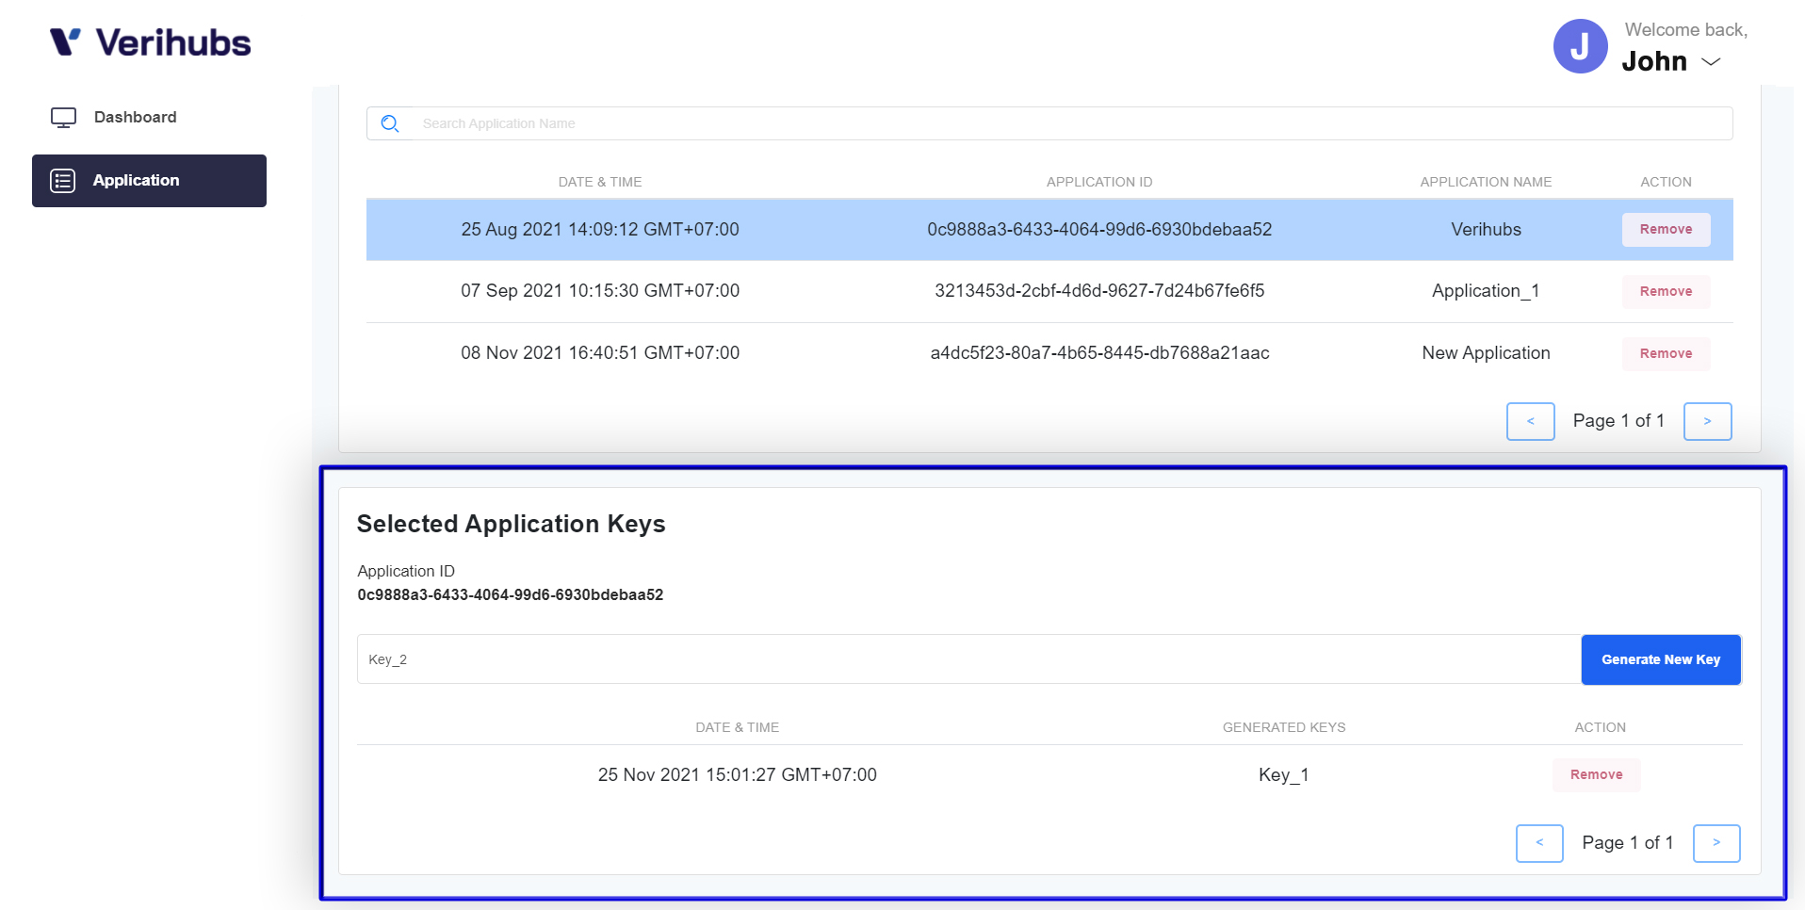Go to previous page of applications table
1805x910 pixels.
(x=1530, y=421)
